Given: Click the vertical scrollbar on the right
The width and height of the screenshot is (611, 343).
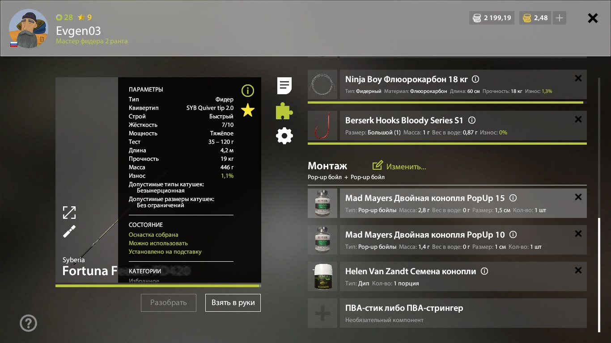Looking at the screenshot, I should (x=599, y=275).
